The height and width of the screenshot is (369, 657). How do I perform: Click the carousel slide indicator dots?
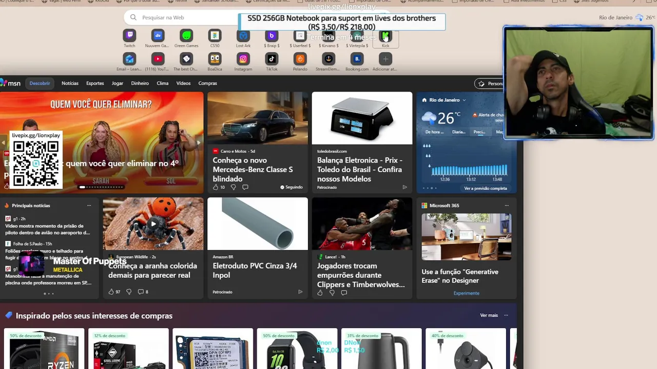point(101,187)
